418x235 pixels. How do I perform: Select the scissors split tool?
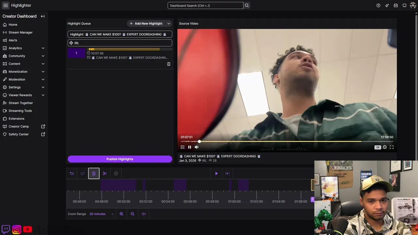click(105, 173)
